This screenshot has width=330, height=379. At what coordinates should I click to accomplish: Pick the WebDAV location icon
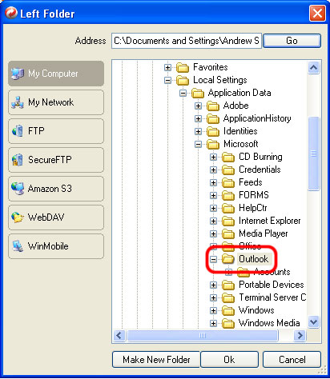pos(18,217)
